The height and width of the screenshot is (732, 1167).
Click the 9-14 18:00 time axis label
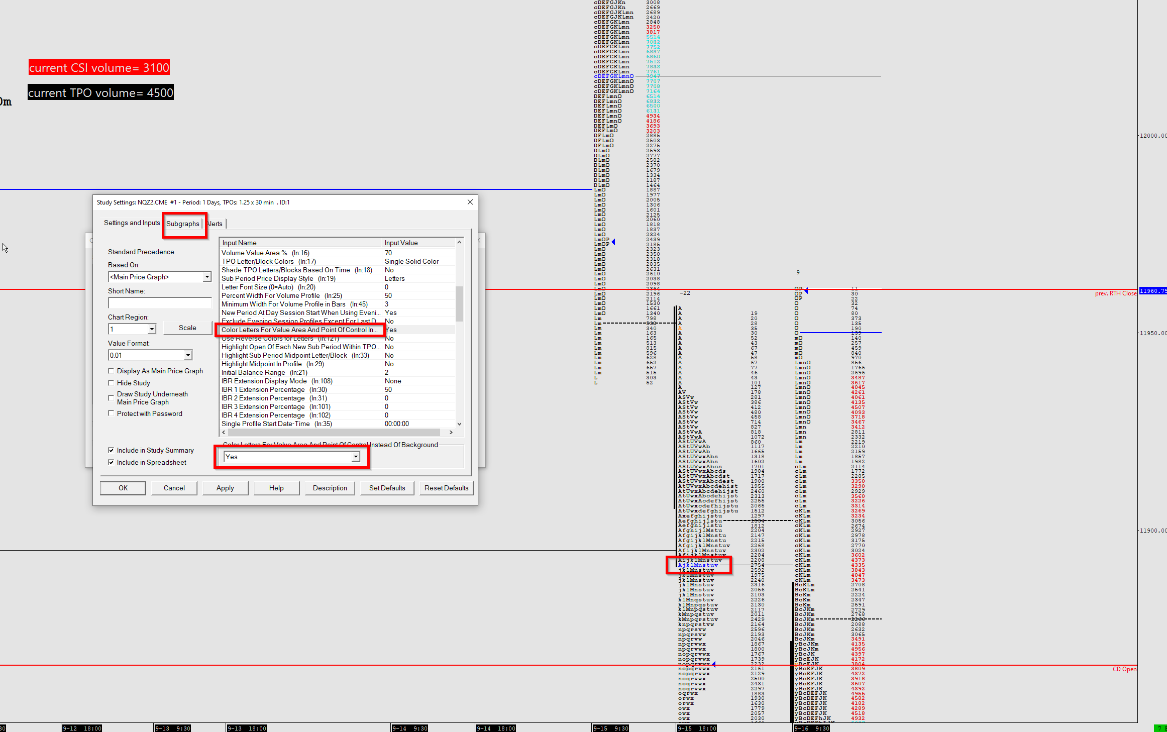[x=496, y=728]
